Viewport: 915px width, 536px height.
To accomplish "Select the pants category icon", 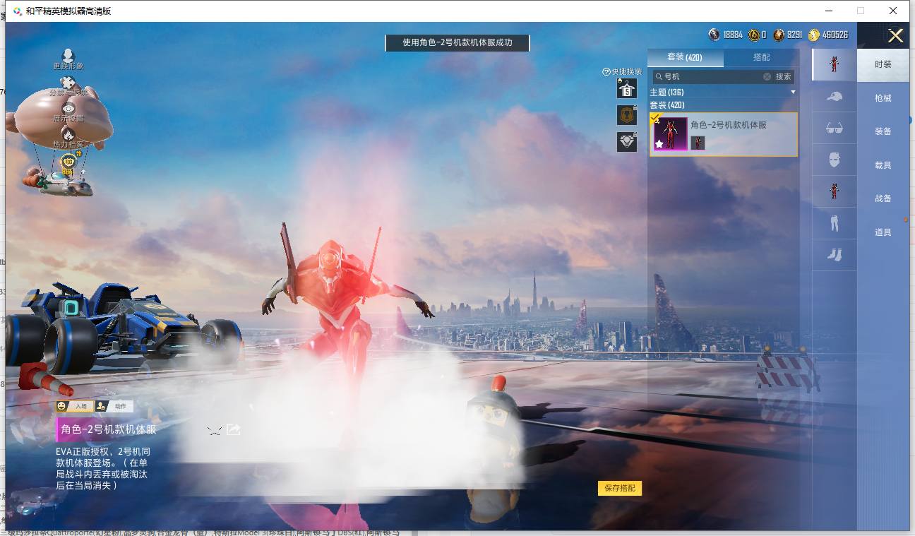I will 835,224.
